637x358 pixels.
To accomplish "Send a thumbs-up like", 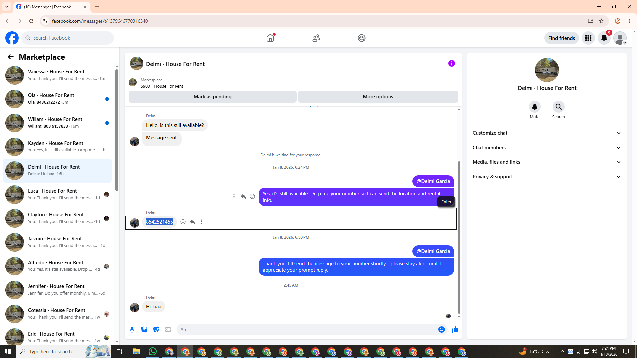I will (455, 329).
